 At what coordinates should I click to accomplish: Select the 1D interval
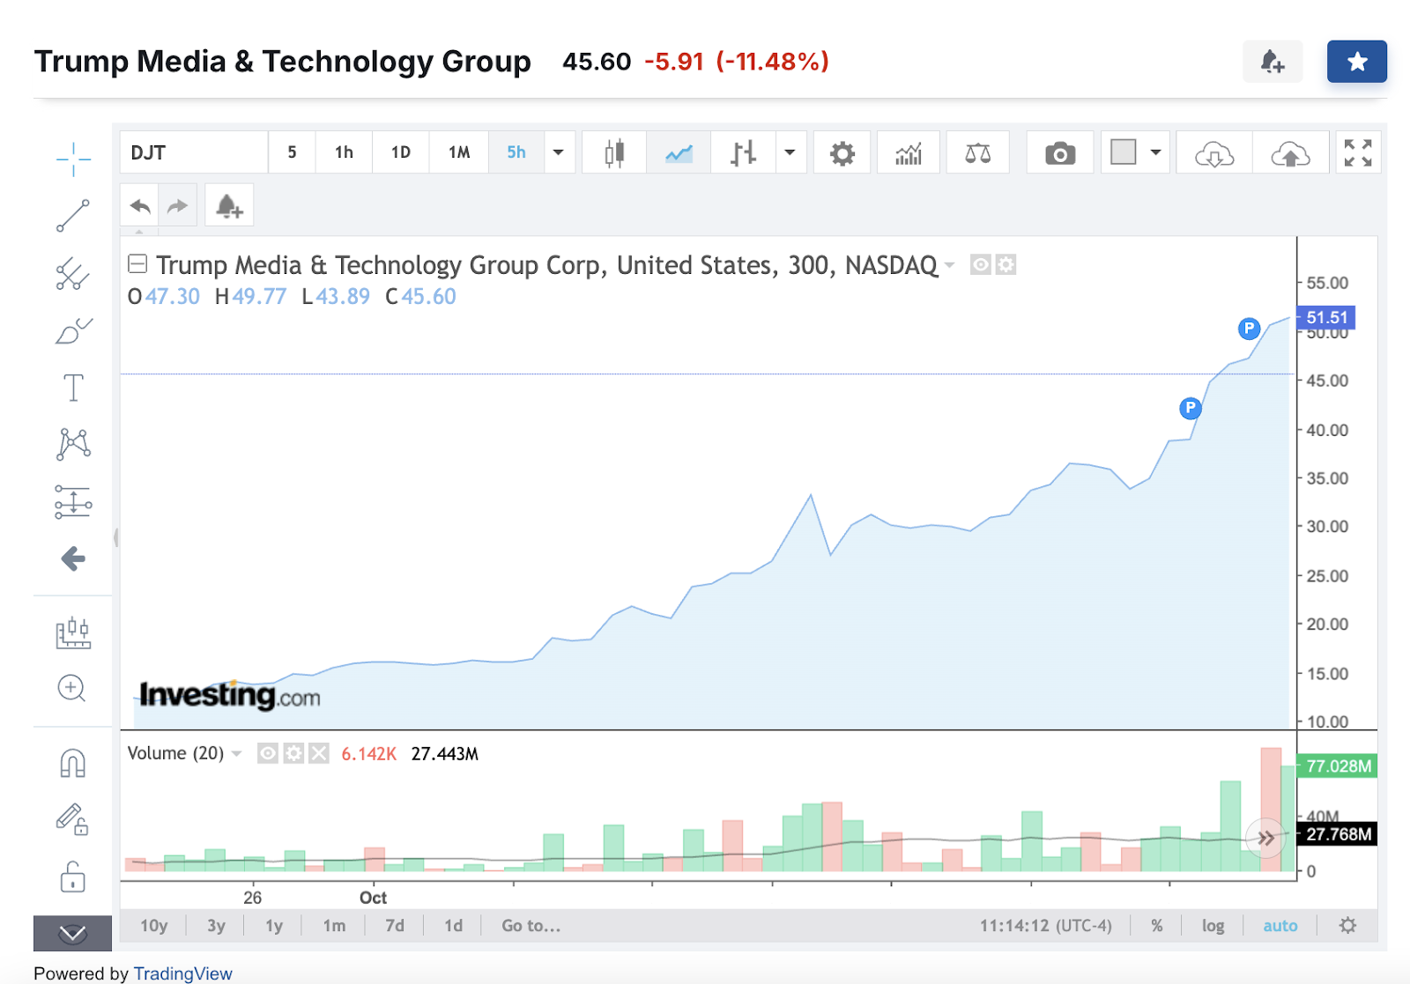(401, 152)
